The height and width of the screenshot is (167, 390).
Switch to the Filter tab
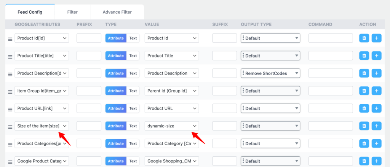72,12
